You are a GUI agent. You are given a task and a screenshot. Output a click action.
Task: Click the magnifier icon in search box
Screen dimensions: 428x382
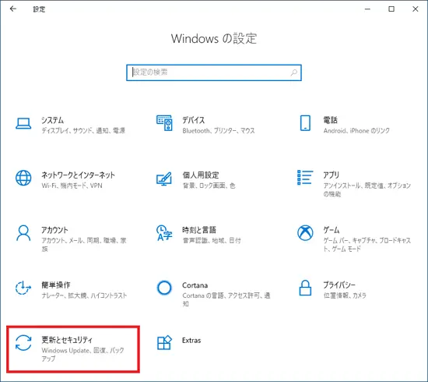(x=293, y=73)
